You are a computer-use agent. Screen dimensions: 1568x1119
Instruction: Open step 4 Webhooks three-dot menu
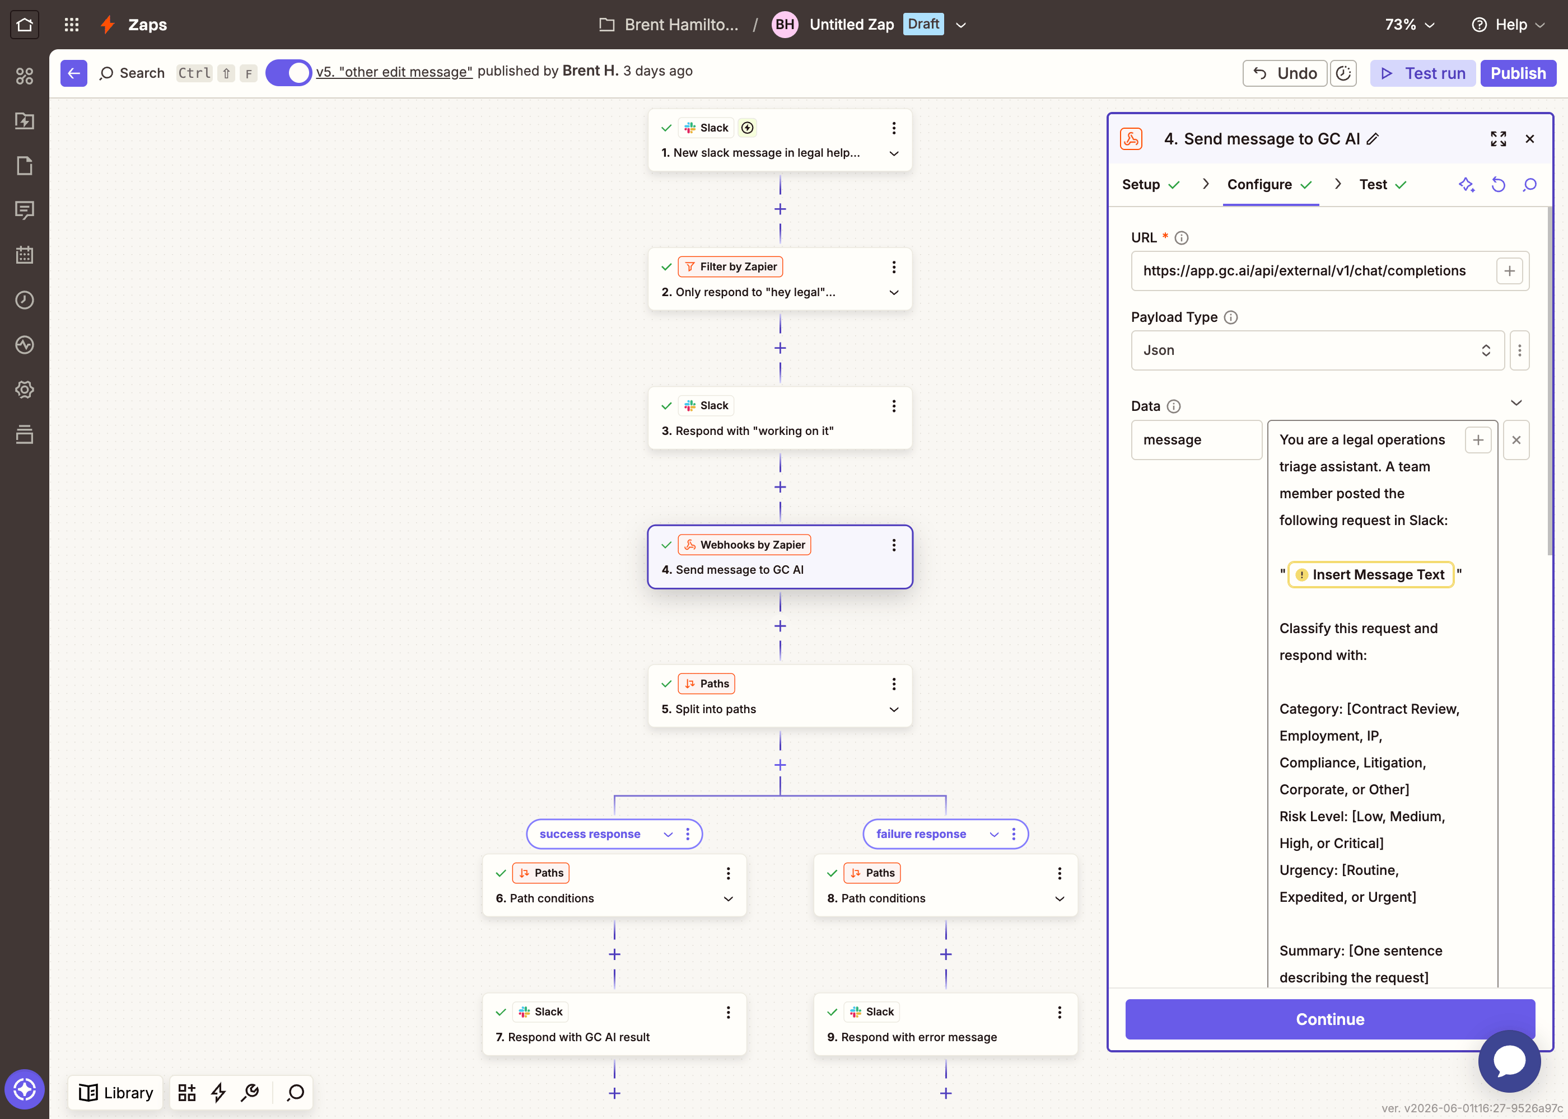pos(894,545)
